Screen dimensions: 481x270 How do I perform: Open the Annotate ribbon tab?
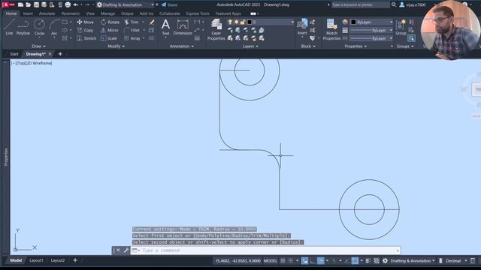[47, 13]
